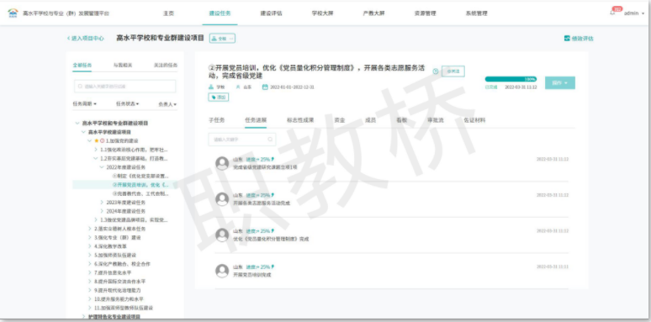Image resolution: width=651 pixels, height=322 pixels.
Task: Select tree item 10.提升服务能力和水平
Action: 119,298
